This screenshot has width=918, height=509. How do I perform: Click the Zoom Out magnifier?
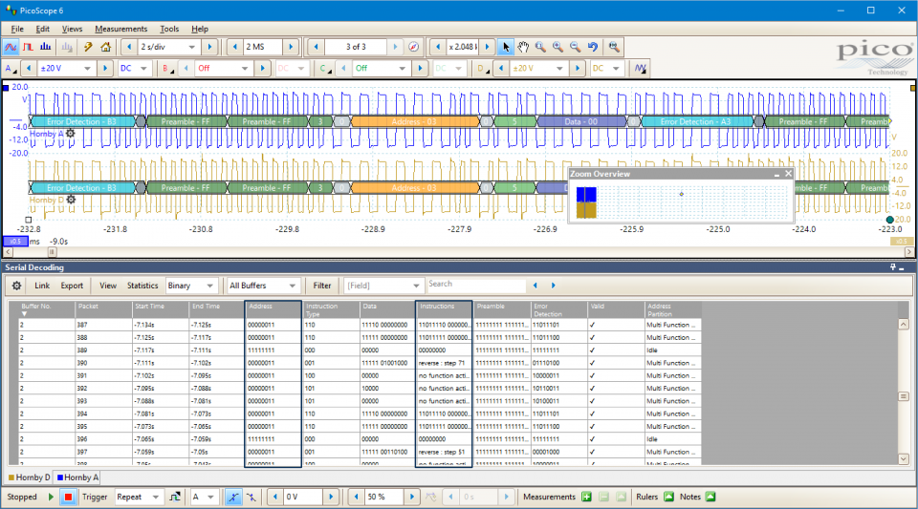pyautogui.click(x=576, y=47)
